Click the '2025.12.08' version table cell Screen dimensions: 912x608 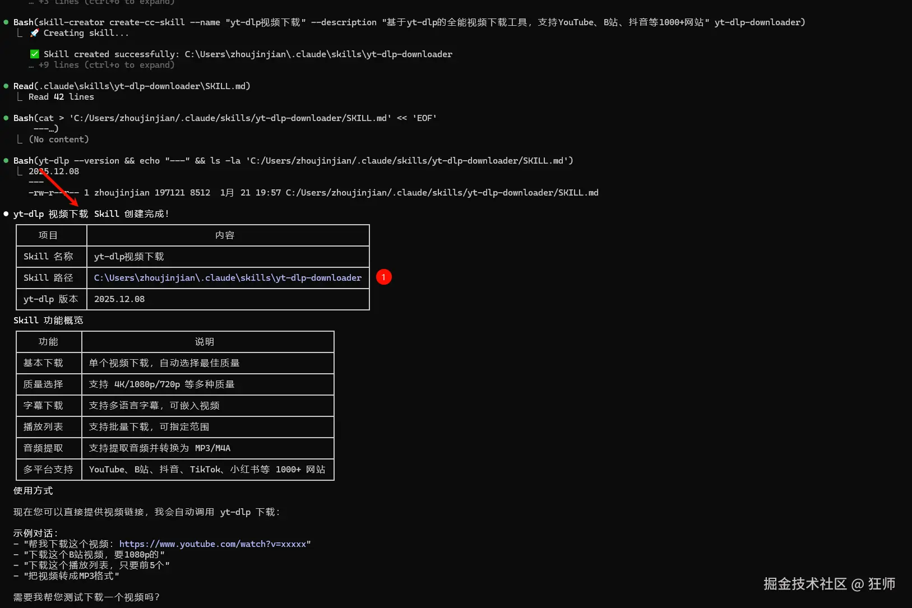228,299
